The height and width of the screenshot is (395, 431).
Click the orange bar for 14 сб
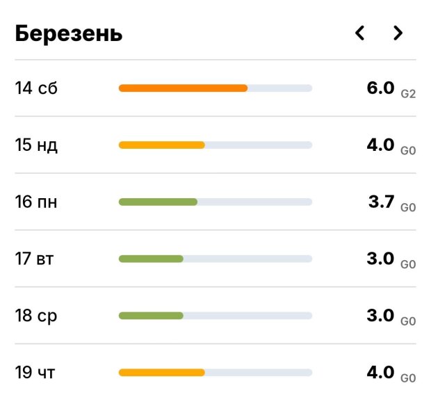pyautogui.click(x=183, y=88)
